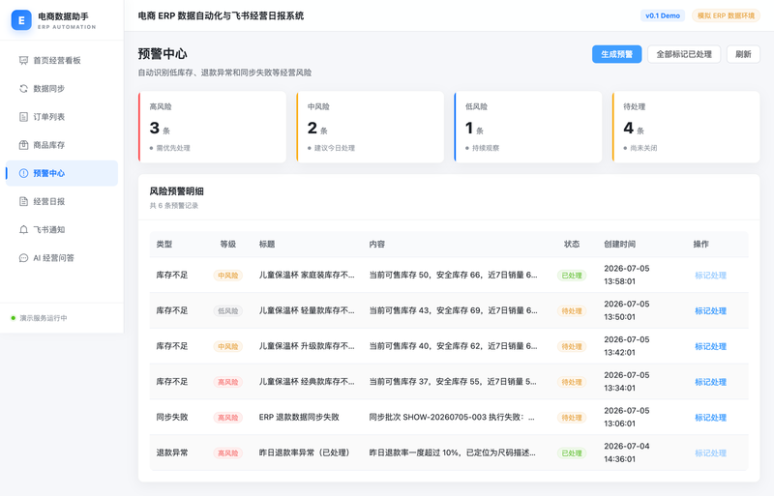Open 首页经营看板 in the sidebar
This screenshot has width=774, height=496.
(62, 60)
